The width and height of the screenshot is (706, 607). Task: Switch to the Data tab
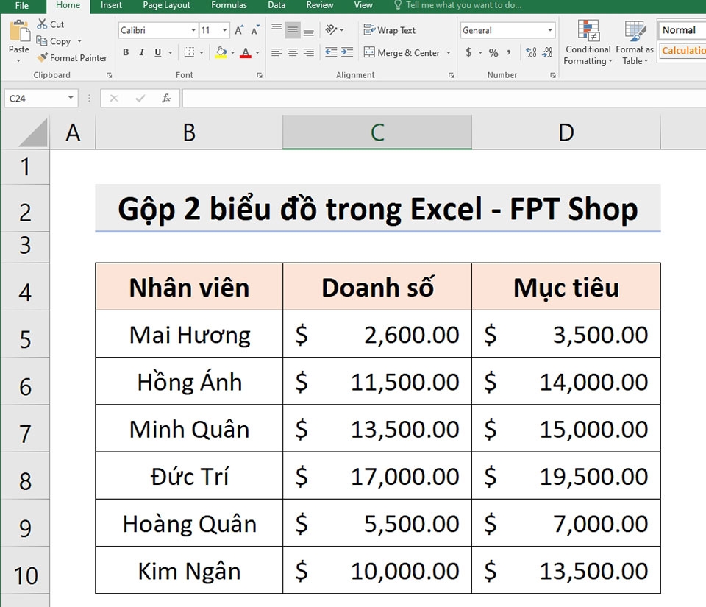(x=277, y=5)
